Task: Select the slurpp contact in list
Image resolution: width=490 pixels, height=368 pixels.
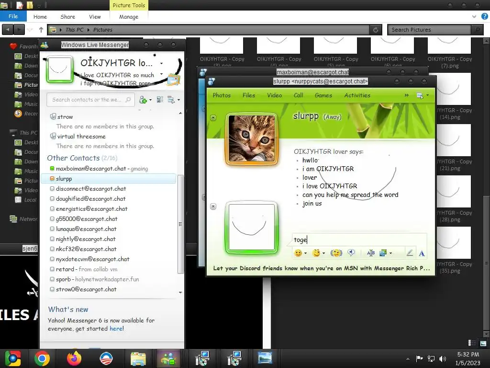Action: pos(108,179)
